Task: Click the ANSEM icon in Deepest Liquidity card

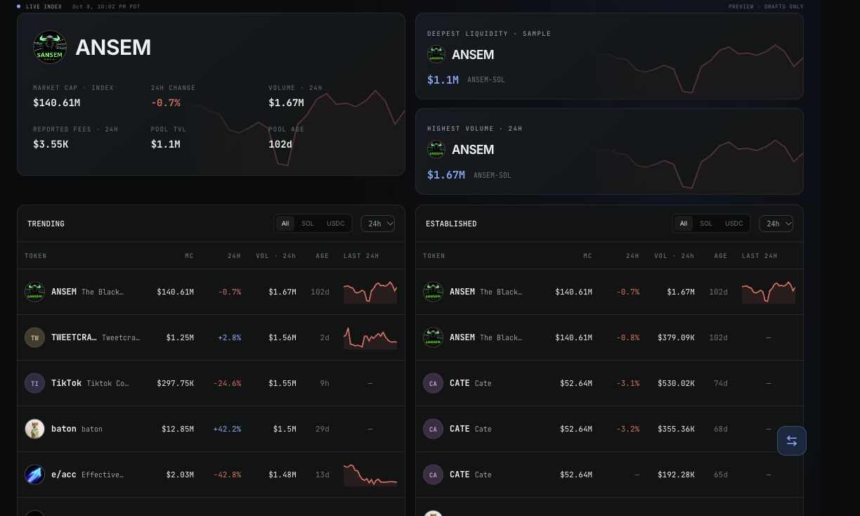Action: [x=436, y=54]
